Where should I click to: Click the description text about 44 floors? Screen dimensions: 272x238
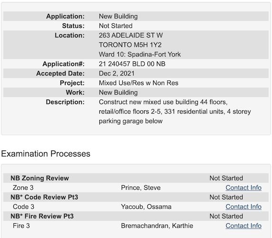pyautogui.click(x=175, y=111)
